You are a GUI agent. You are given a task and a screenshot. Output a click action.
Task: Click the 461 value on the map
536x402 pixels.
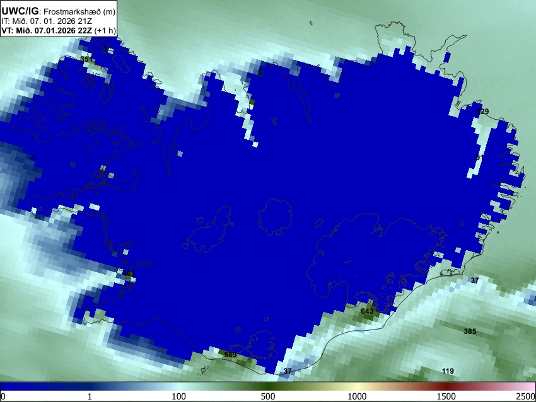pos(128,273)
